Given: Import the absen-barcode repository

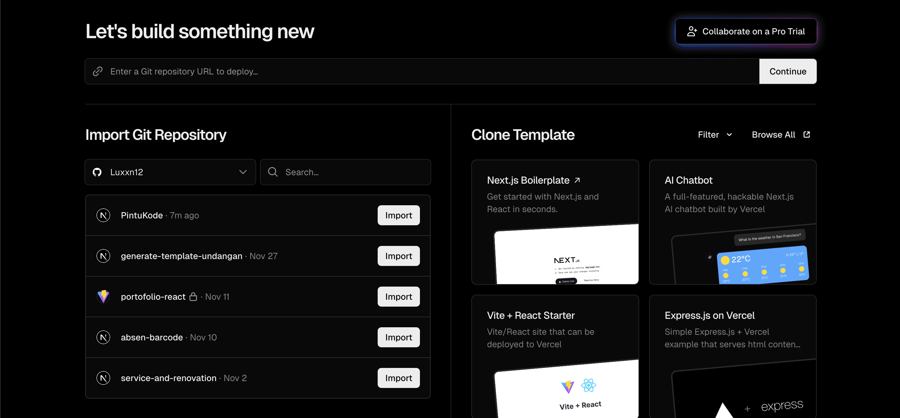Looking at the screenshot, I should click(399, 337).
